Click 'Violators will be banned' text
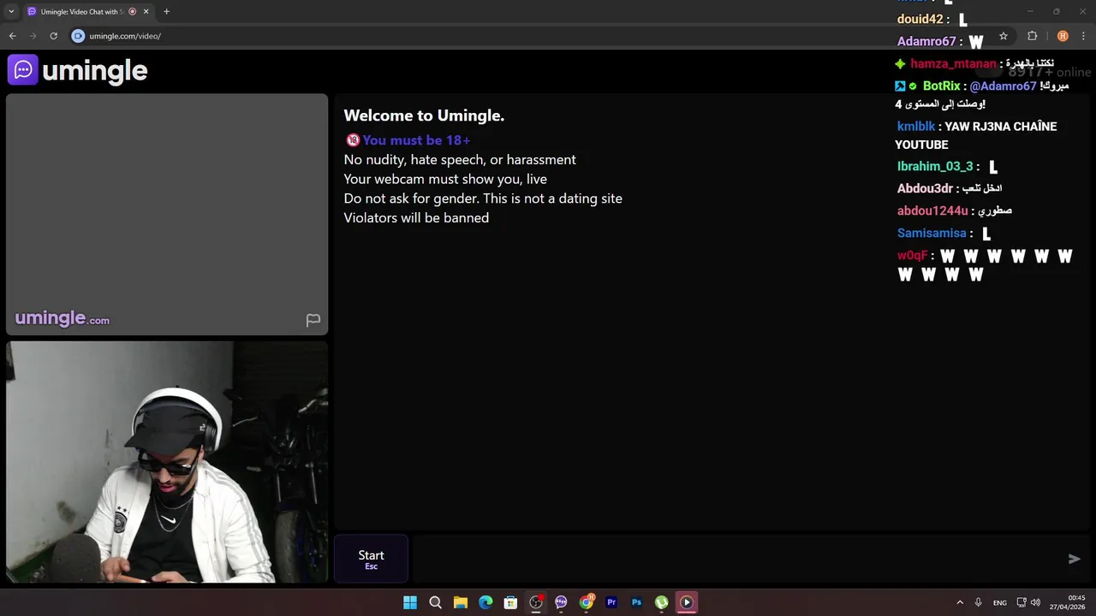 (x=416, y=218)
